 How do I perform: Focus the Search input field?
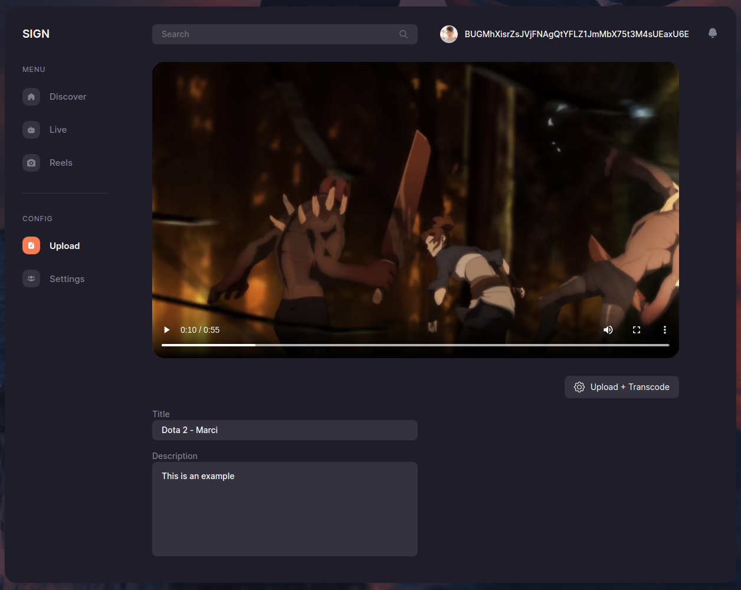pos(285,34)
